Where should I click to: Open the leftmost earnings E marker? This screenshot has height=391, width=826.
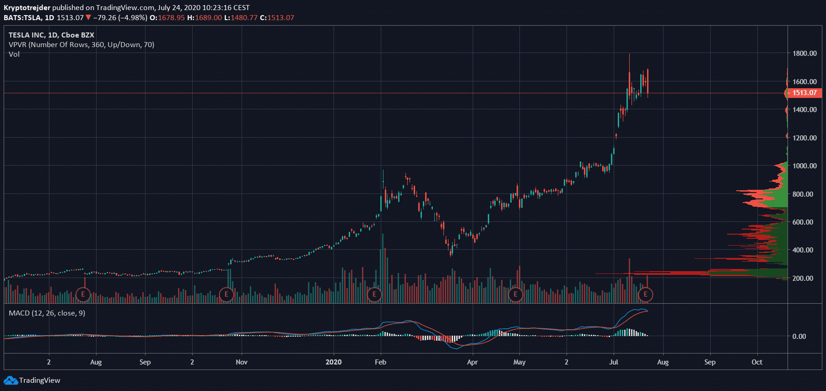click(x=83, y=295)
